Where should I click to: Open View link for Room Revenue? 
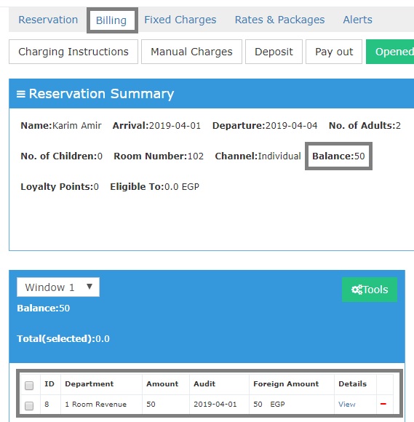[347, 405]
